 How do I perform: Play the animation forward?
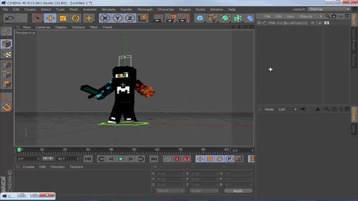(121, 159)
